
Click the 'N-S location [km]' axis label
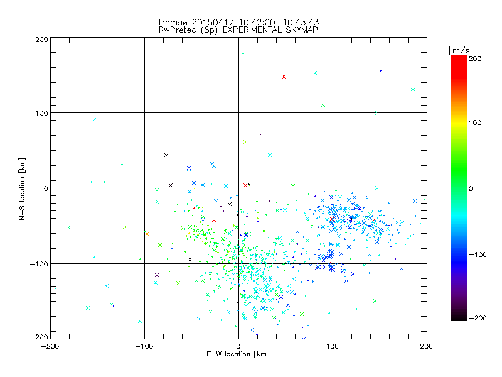(x=22, y=189)
